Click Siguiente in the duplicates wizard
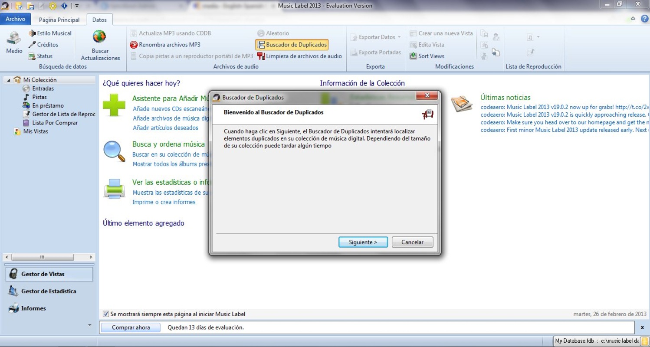The height and width of the screenshot is (347, 650). [363, 242]
